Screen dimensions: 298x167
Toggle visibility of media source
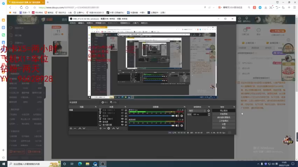pos(122,116)
